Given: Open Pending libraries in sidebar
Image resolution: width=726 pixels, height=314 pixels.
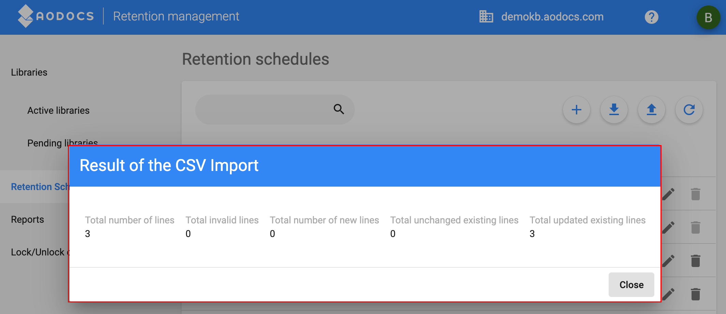Looking at the screenshot, I should [62, 143].
